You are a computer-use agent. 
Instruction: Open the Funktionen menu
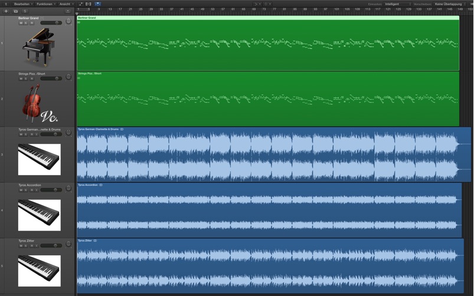point(46,4)
